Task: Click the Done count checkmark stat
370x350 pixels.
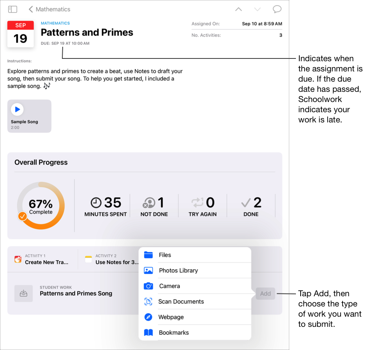Action: pos(251,206)
